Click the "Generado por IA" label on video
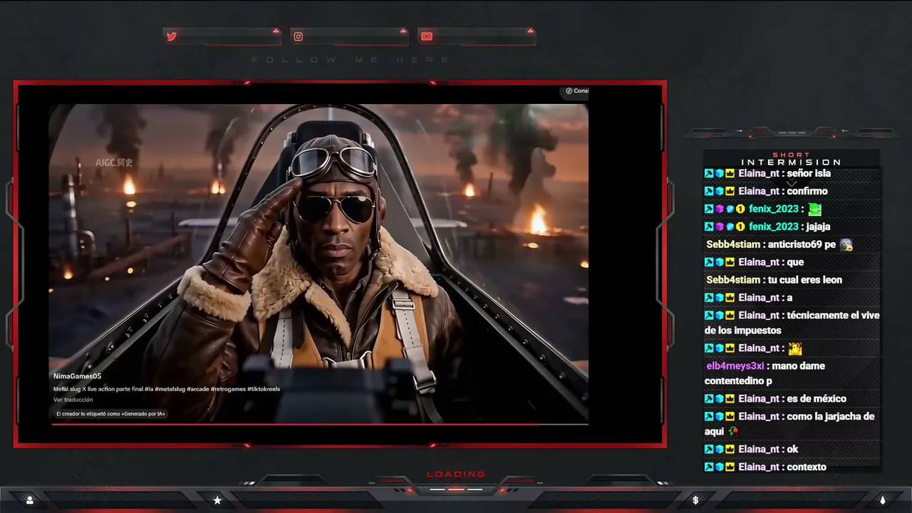Viewport: 912px width, 513px height. (110, 413)
